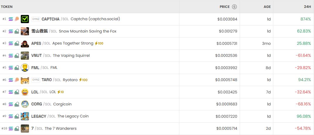Click the Solana chain icon in row #2

[x=11, y=31]
